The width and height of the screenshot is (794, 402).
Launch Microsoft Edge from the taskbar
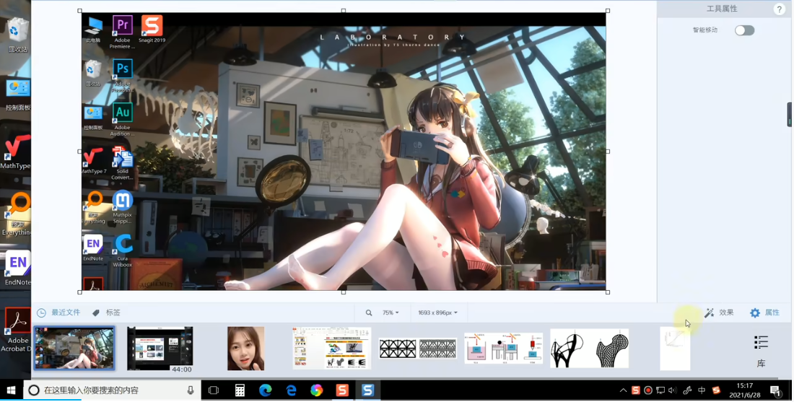266,390
